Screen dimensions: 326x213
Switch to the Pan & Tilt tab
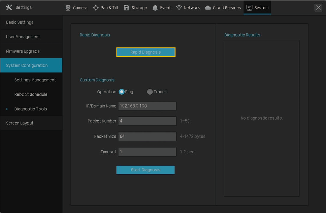coord(105,8)
